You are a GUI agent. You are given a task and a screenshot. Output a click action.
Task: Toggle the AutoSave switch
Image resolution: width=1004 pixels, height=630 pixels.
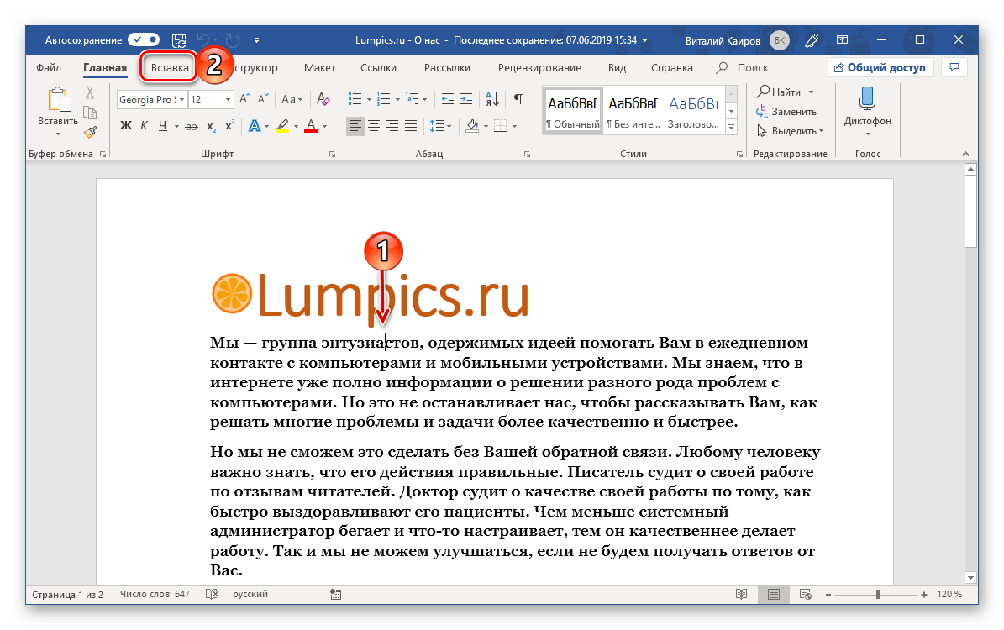pyautogui.click(x=144, y=39)
